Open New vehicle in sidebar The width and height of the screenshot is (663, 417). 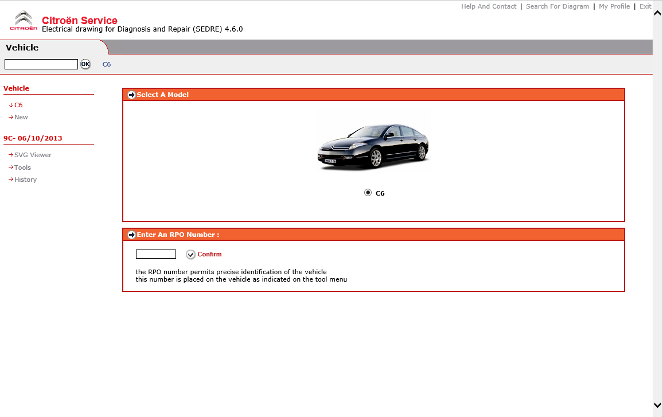pos(21,117)
